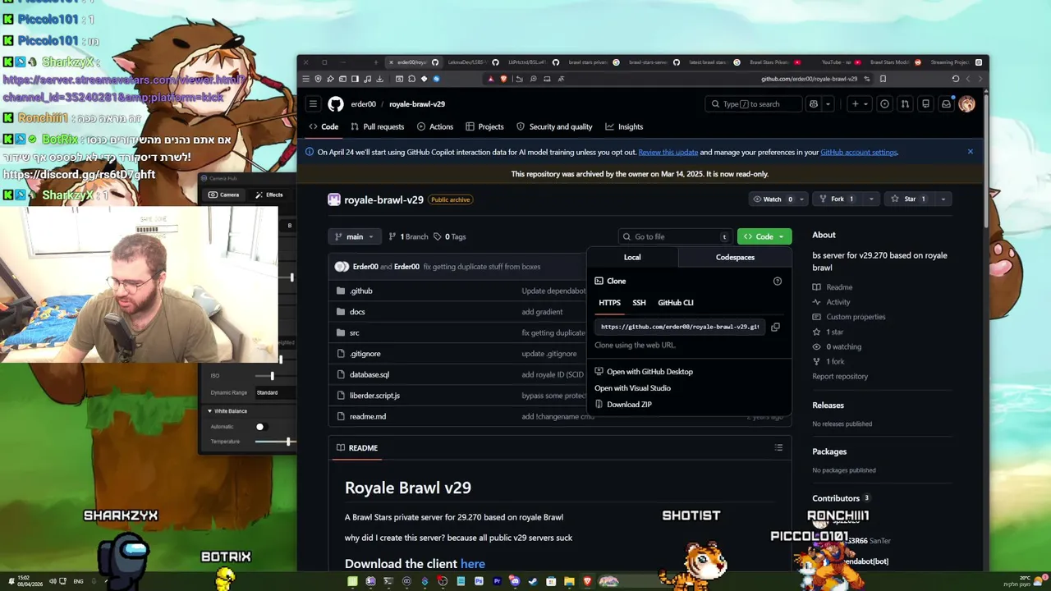Open the erder00 owner link in breadcrumb

364,104
